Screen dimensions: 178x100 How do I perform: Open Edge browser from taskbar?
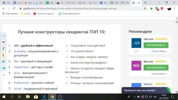point(44,97)
